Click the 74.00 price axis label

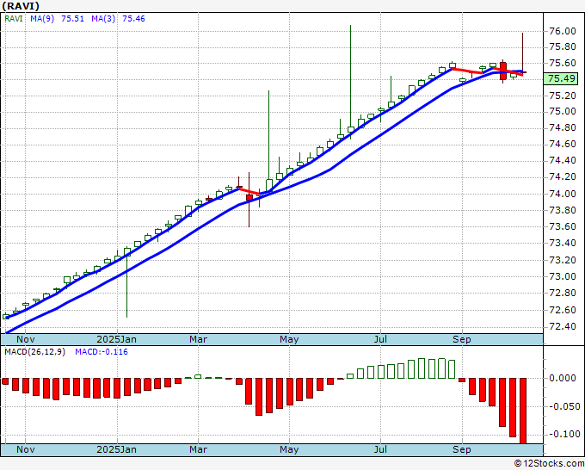[x=563, y=194]
